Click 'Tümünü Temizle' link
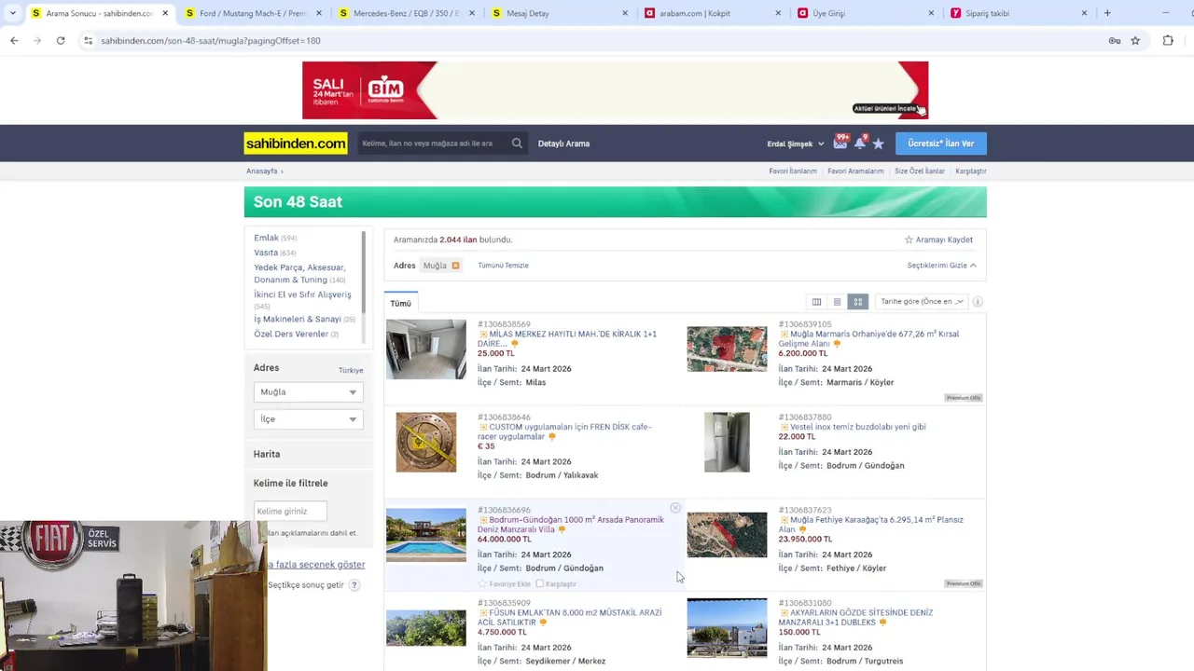This screenshot has width=1194, height=671. click(503, 266)
